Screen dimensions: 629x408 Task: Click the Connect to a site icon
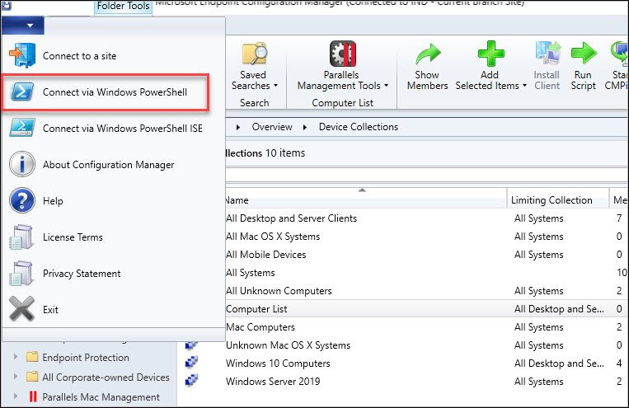coord(22,55)
